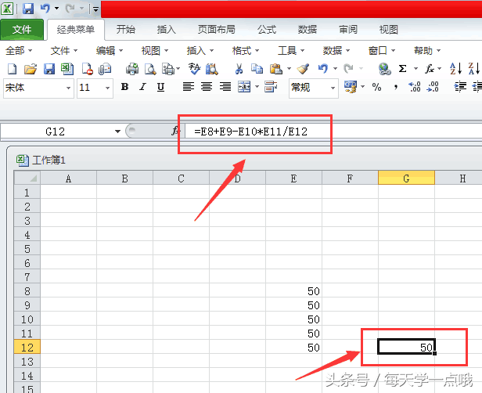
Task: Undo using the classic toolbar arrow
Action: pyautogui.click(x=322, y=68)
